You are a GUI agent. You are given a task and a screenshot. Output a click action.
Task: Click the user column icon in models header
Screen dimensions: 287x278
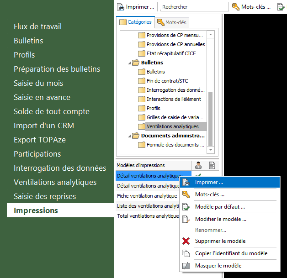[198, 165]
